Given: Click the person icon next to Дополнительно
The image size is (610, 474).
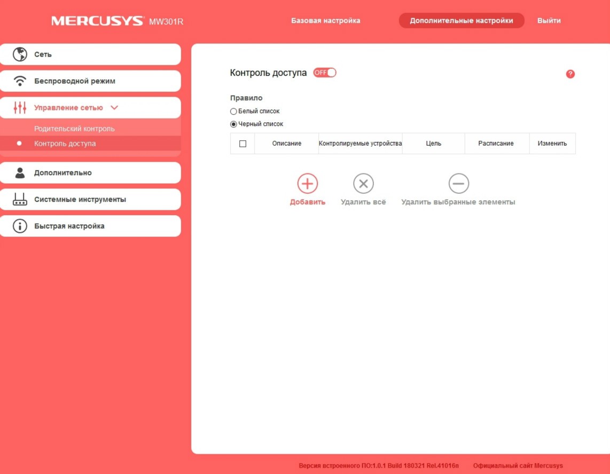Looking at the screenshot, I should click(20, 173).
